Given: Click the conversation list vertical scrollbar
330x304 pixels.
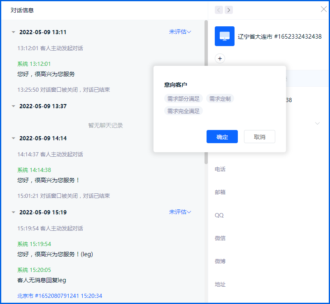Looking at the screenshot, I should click(206, 91).
